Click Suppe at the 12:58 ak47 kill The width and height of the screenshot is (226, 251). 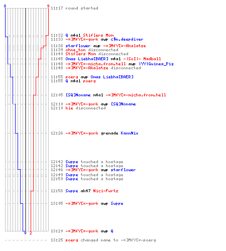coord(72,191)
